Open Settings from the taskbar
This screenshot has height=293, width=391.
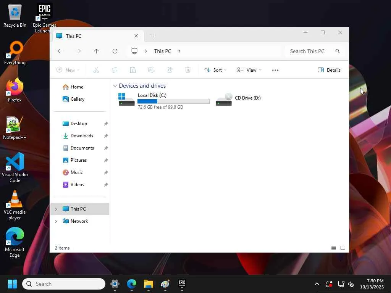point(115,284)
